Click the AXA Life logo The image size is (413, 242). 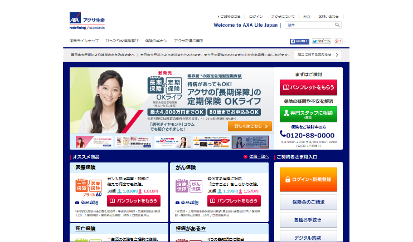click(x=87, y=21)
